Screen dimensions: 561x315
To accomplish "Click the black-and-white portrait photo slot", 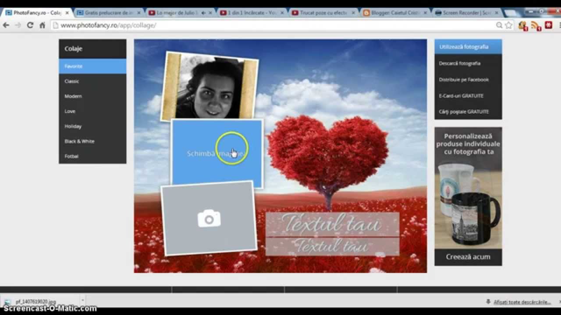I will point(209,86).
